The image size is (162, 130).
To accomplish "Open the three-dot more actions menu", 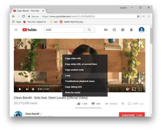I will tap(142, 104).
